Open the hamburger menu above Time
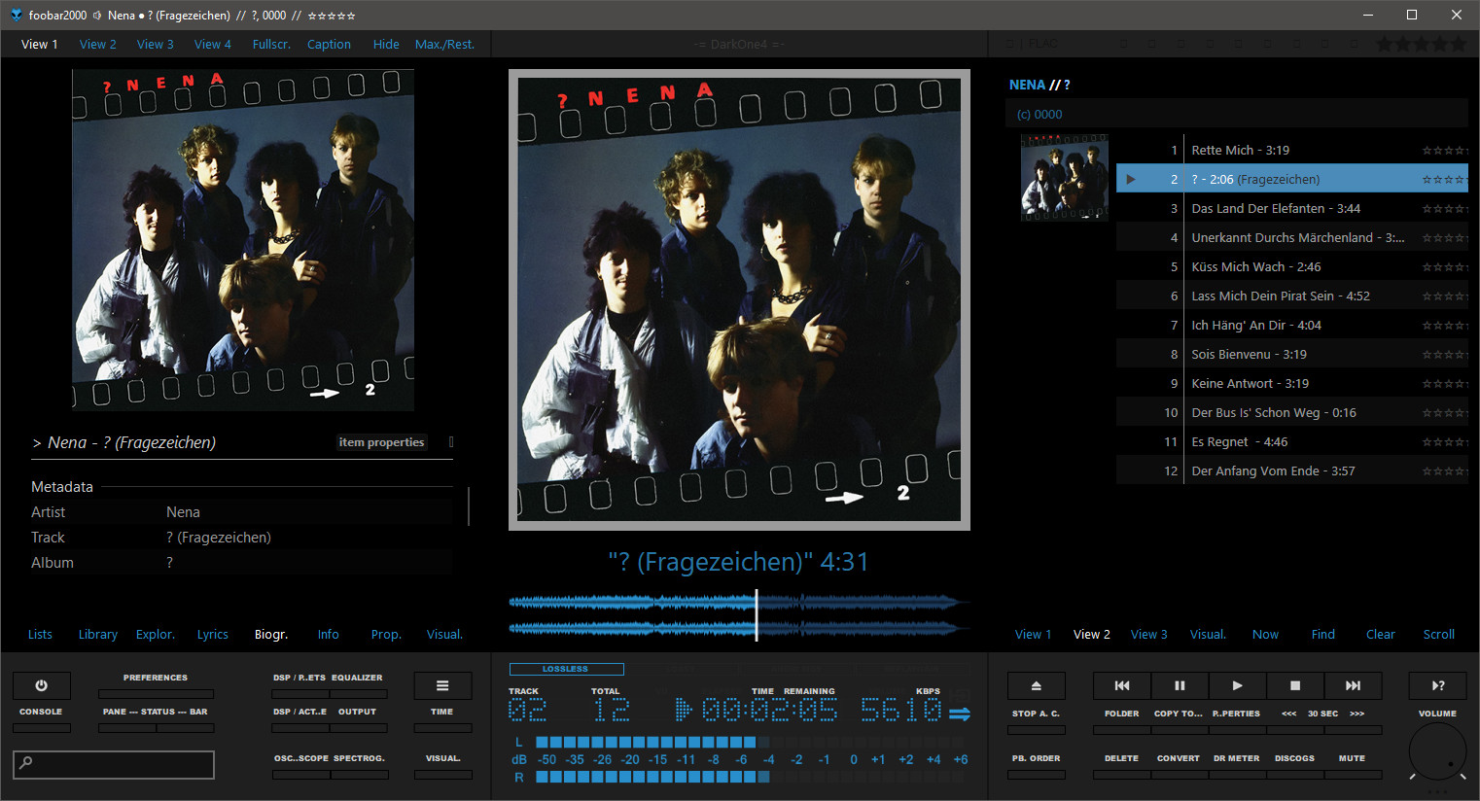The height and width of the screenshot is (801, 1480). click(442, 685)
